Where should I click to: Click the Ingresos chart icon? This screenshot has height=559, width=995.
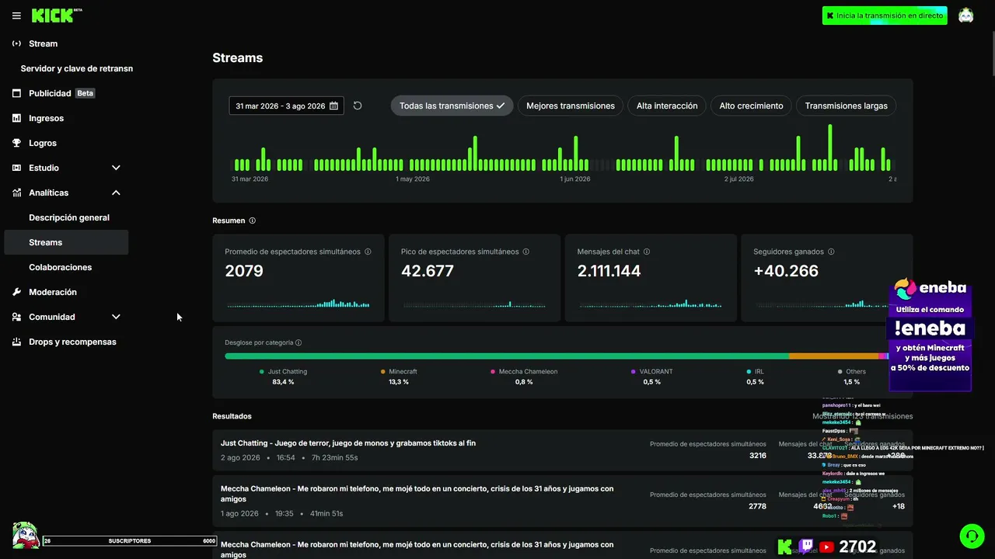[16, 118]
